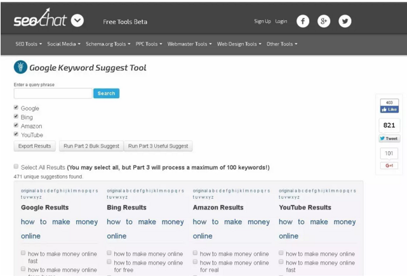This screenshot has height=276, width=407.
Task: Open the Facebook page icon
Action: click(x=303, y=22)
